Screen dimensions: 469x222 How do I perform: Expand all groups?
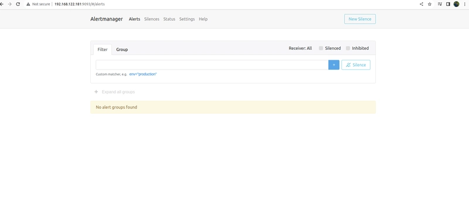tap(118, 92)
